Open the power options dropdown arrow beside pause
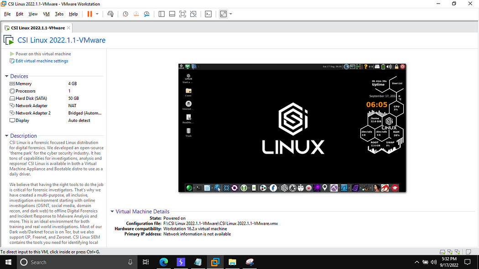 click(x=97, y=14)
